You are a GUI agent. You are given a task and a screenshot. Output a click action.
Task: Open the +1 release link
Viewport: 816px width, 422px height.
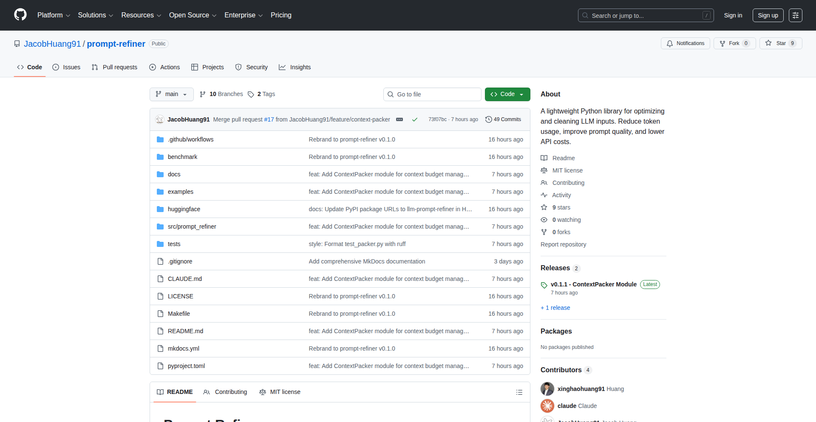[x=555, y=308]
